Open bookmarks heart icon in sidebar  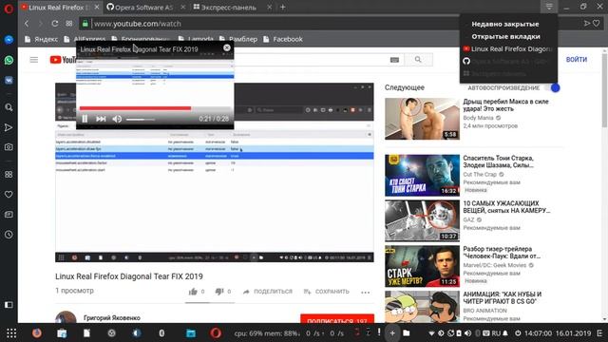[x=9, y=194]
